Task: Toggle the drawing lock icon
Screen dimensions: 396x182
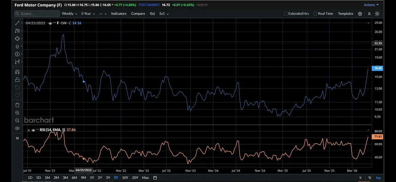Action: [17, 80]
